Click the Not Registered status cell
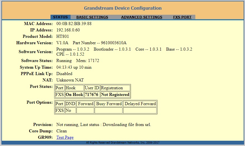The height and width of the screenshot is (146, 245). (x=115, y=95)
